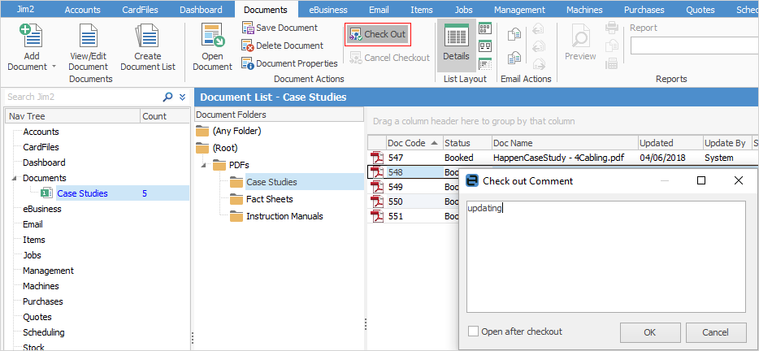Click the Check Out ribbon button

[x=377, y=34]
